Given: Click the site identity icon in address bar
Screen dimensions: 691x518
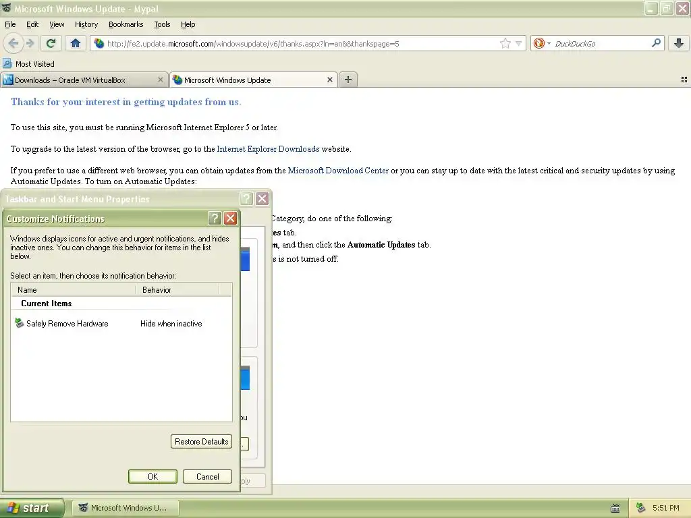Looking at the screenshot, I should (99, 44).
